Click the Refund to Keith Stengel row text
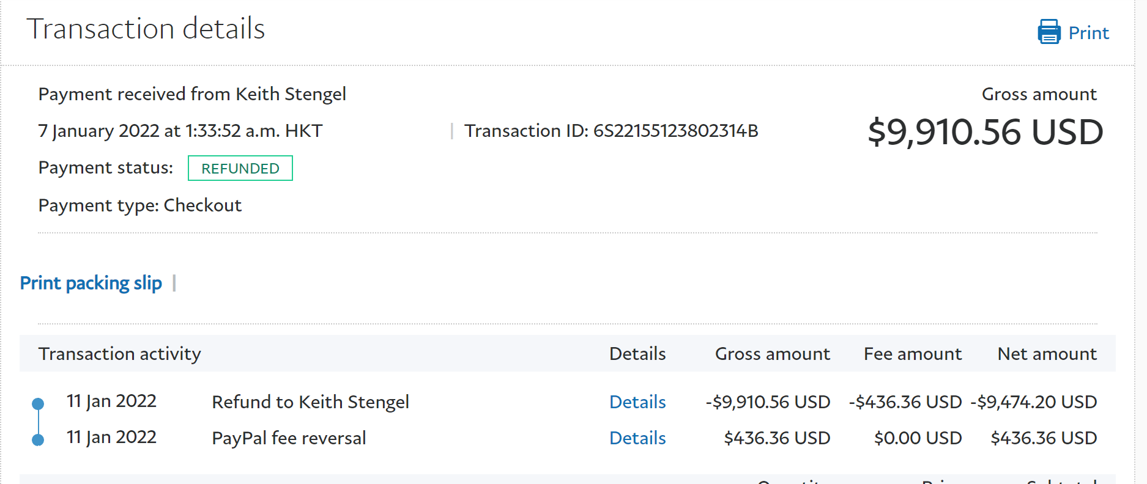The height and width of the screenshot is (484, 1147). 310,402
